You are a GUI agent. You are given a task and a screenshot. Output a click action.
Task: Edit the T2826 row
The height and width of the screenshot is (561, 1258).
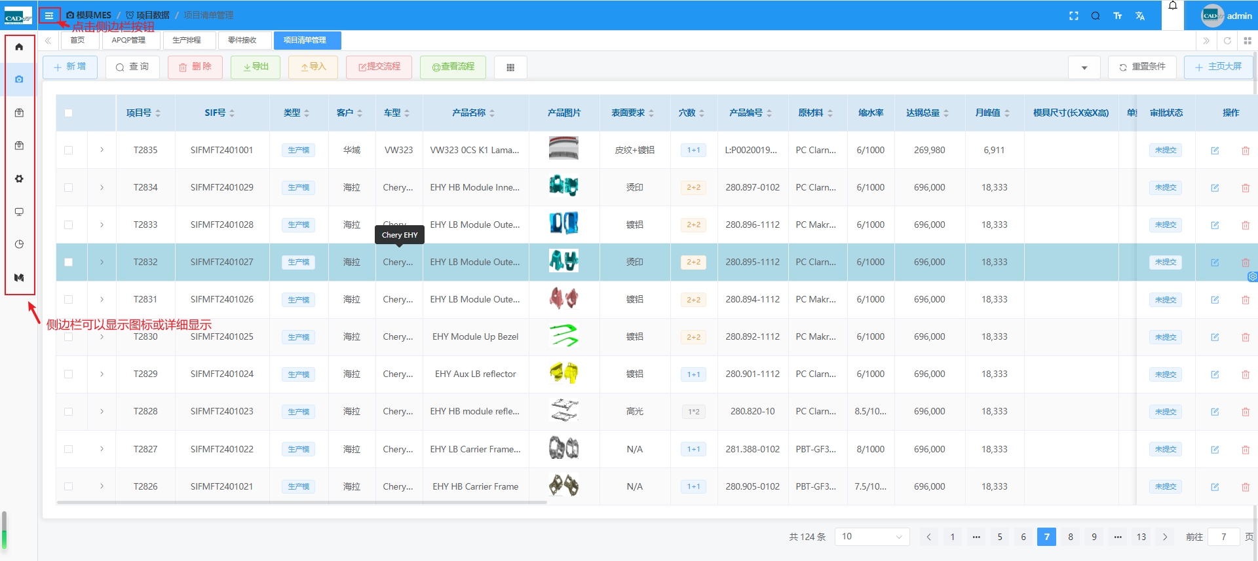tap(1215, 487)
